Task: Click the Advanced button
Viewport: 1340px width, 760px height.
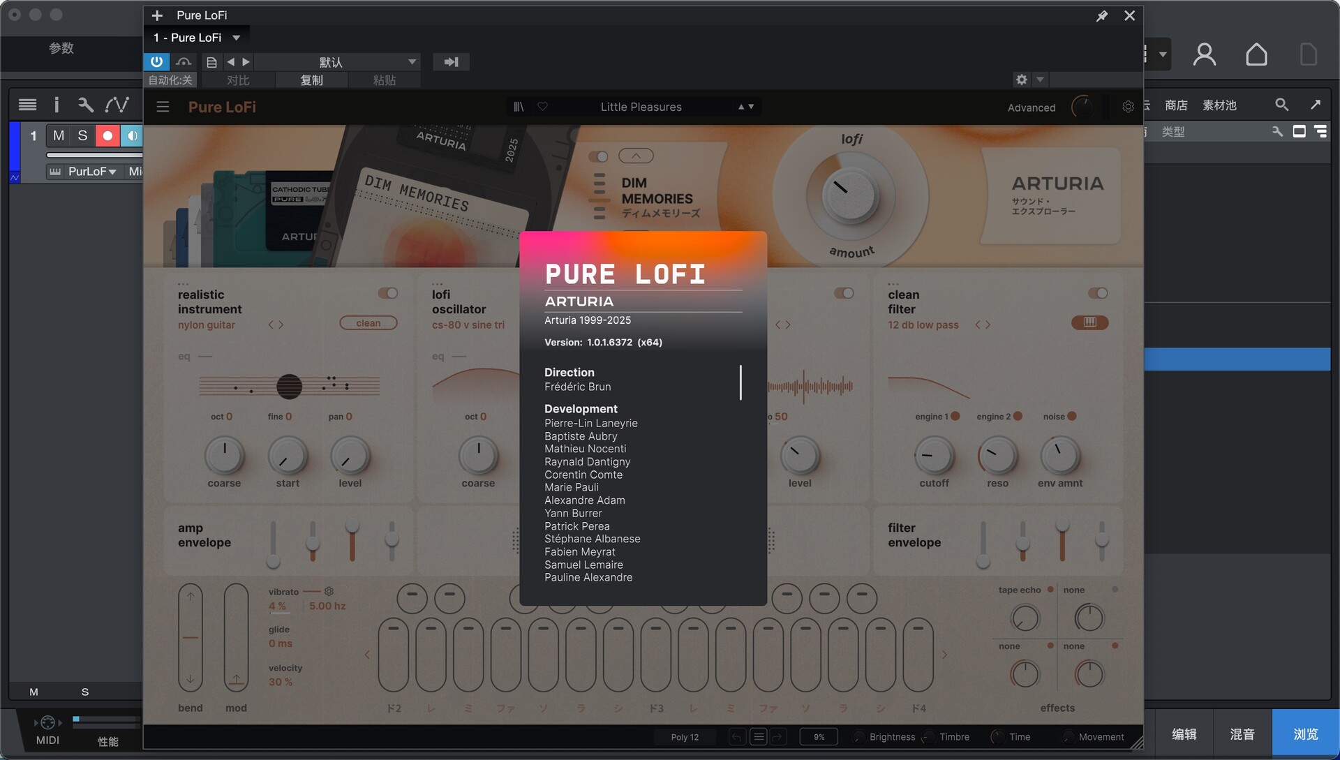Action: (x=1031, y=107)
